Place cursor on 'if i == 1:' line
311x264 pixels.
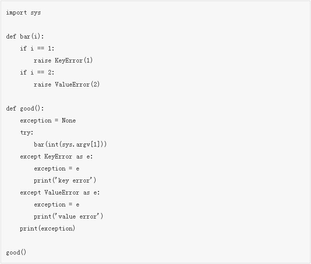(37, 48)
